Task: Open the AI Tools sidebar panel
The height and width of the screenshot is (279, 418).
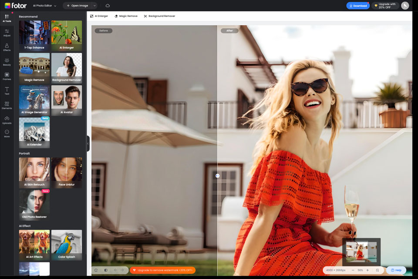Action: 7,18
